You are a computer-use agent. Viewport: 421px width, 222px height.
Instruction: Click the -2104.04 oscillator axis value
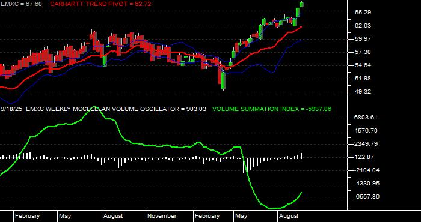(366, 170)
